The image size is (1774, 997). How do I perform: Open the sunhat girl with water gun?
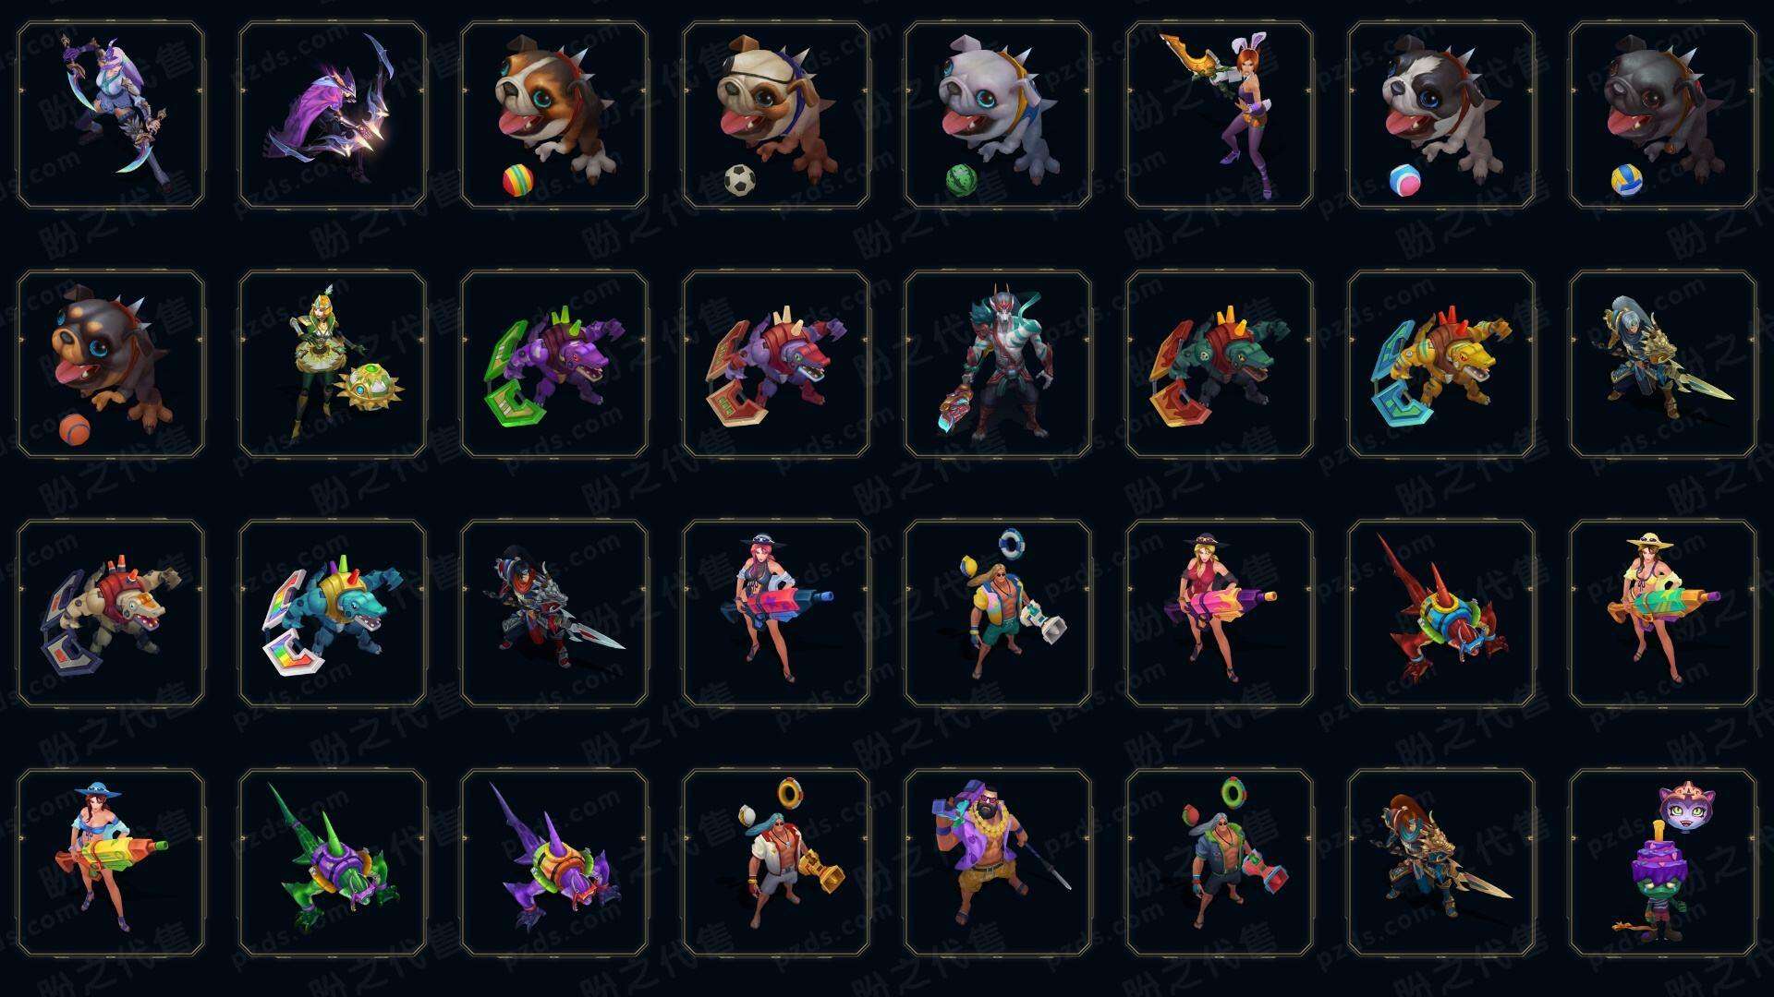click(x=1663, y=613)
